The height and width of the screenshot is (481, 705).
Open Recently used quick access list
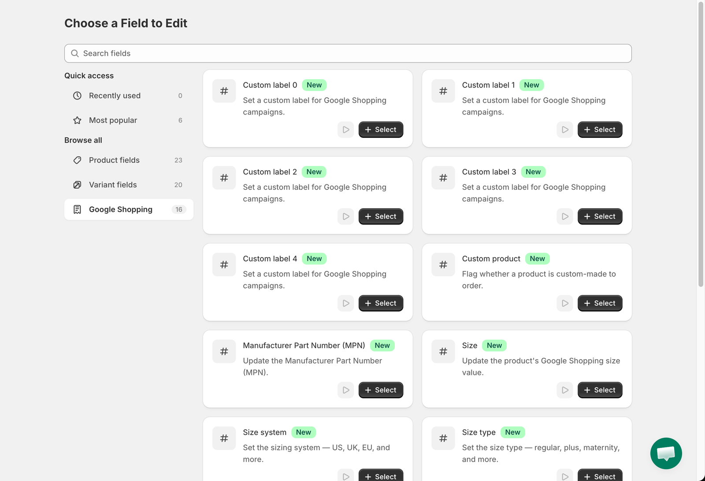point(129,95)
